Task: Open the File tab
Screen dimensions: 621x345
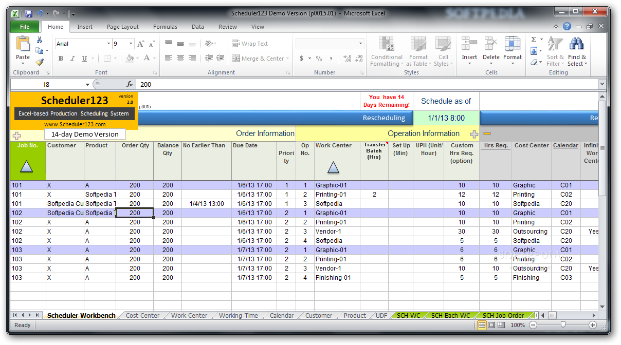Action: pos(24,27)
